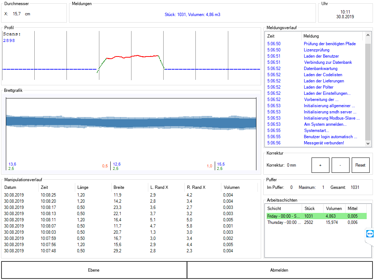Reset the Korrektur value
The width and height of the screenshot is (374, 280).
click(360, 165)
